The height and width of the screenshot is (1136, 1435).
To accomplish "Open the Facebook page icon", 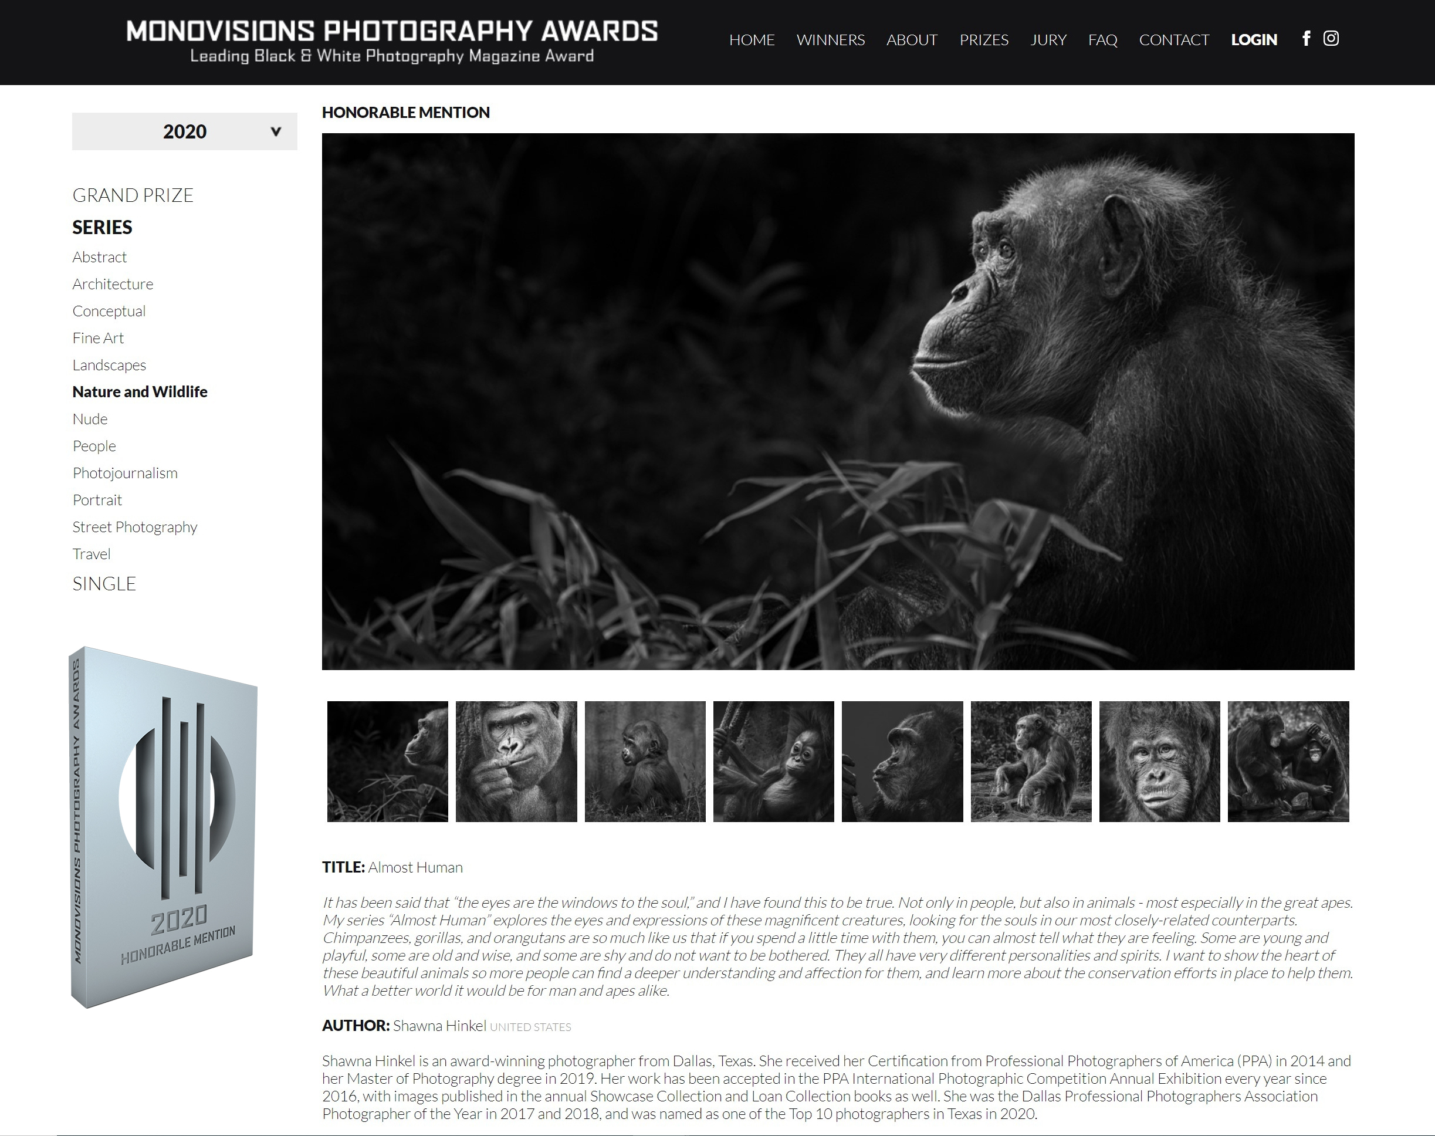I will click(x=1306, y=39).
